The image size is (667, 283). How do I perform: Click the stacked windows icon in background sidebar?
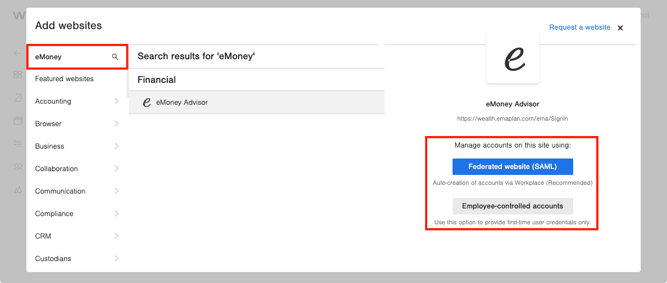pyautogui.click(x=18, y=121)
